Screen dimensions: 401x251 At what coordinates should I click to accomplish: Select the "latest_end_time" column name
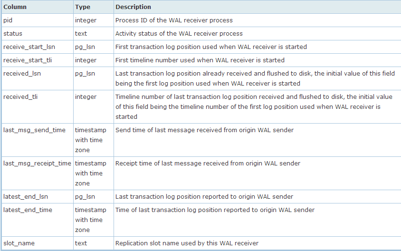coord(28,210)
